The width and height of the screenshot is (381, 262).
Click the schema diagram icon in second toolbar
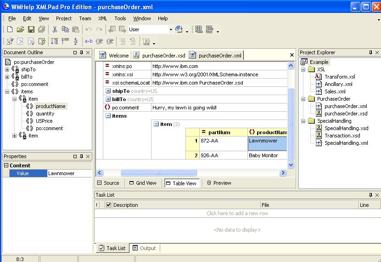pyautogui.click(x=146, y=41)
